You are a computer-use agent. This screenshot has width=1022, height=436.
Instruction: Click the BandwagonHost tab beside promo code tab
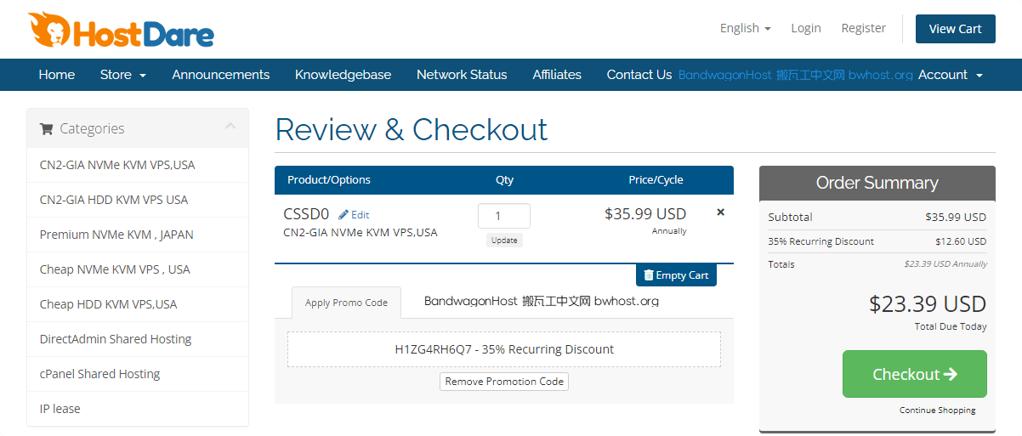point(542,301)
